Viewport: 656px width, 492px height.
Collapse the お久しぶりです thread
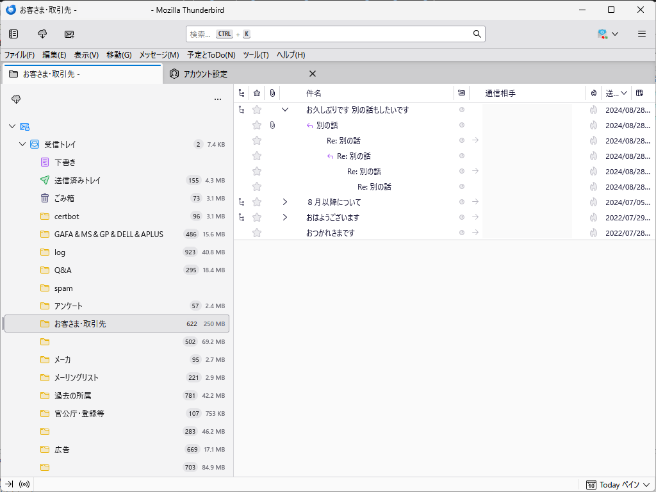(x=285, y=110)
